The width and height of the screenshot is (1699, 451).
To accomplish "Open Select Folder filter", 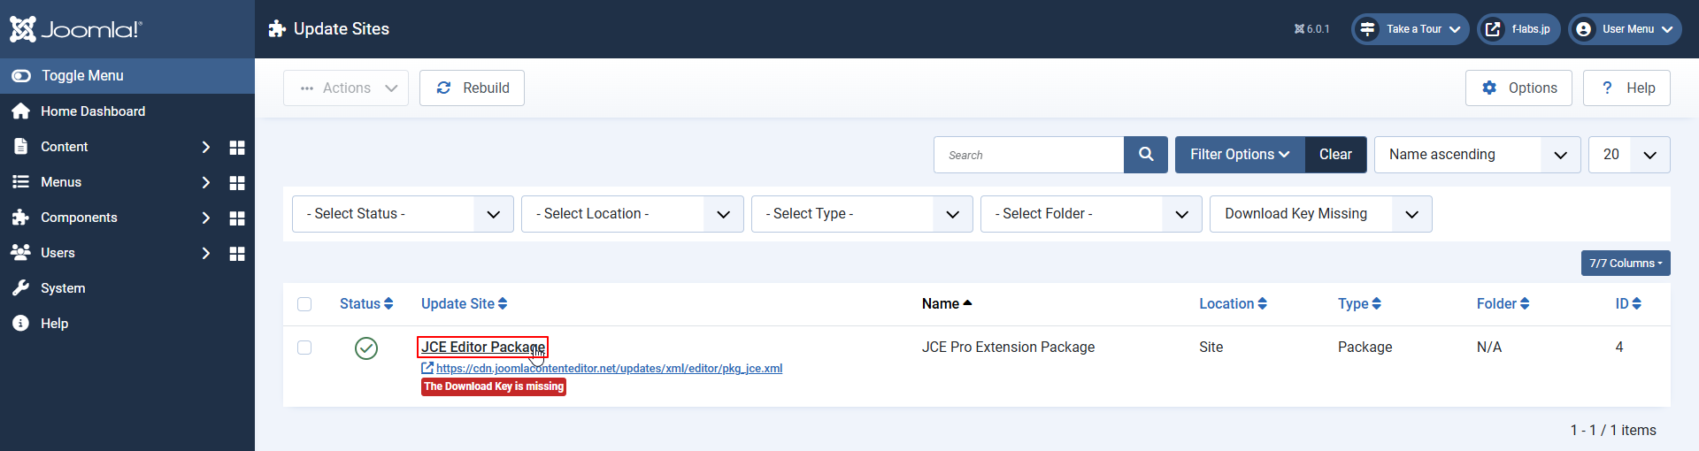I will point(1091,214).
